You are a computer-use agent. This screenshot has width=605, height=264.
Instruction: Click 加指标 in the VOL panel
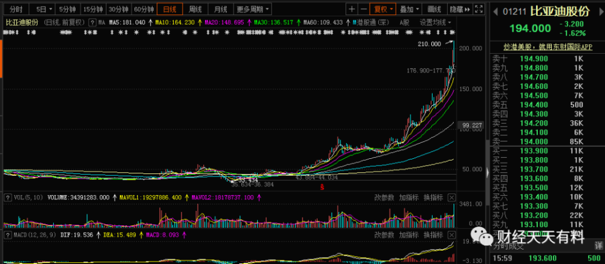408,198
